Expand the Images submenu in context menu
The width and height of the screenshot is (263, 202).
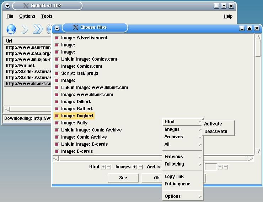pos(182,129)
